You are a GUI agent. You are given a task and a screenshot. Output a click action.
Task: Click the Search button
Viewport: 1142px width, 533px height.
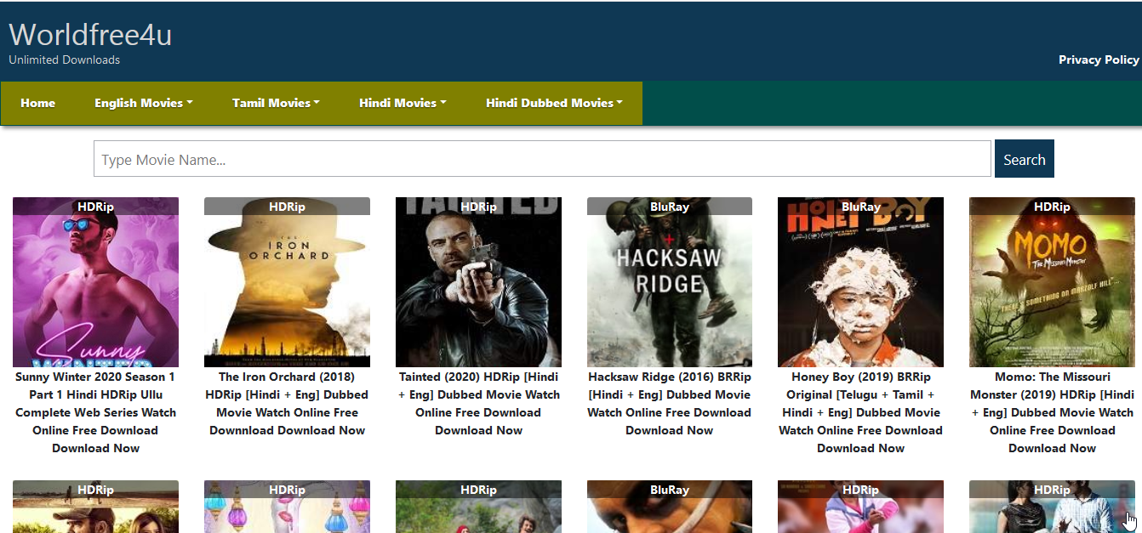pyautogui.click(x=1025, y=159)
